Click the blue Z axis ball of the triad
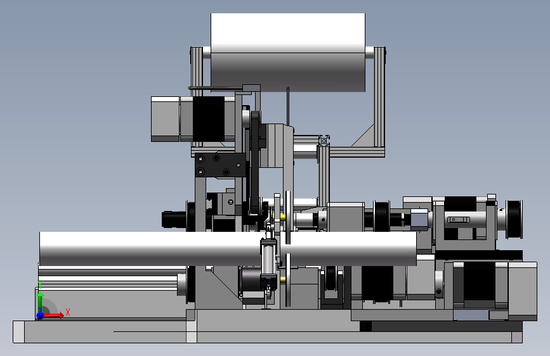Screen dimensions: 550x356 point(40,315)
